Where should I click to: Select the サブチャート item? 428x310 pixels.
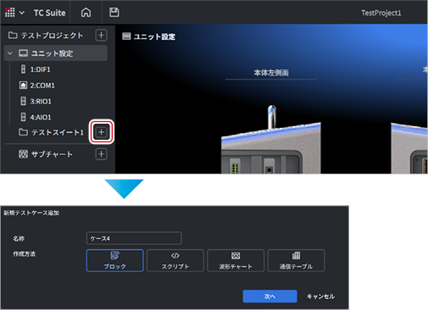(x=46, y=154)
